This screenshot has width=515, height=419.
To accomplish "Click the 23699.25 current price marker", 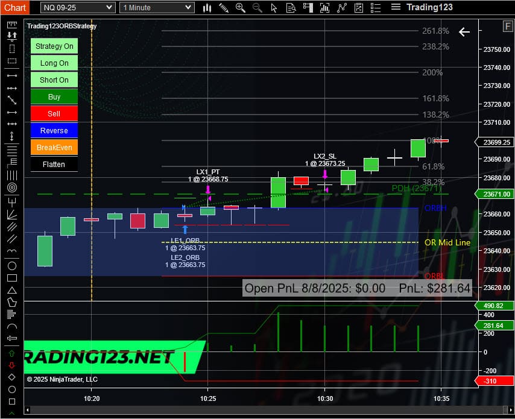I will click(x=494, y=142).
